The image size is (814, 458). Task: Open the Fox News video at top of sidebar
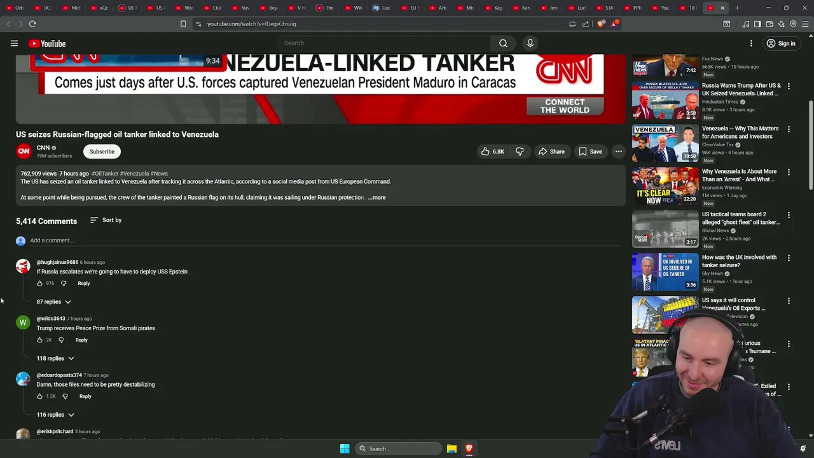point(665,66)
